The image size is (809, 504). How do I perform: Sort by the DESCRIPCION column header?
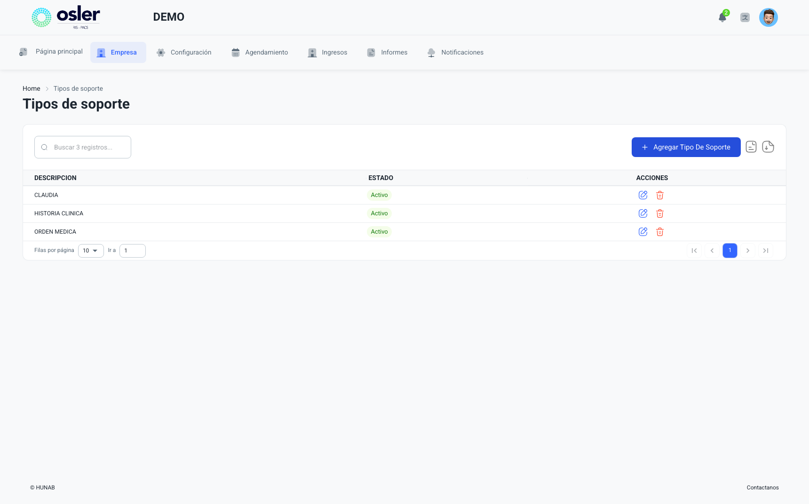[56, 178]
